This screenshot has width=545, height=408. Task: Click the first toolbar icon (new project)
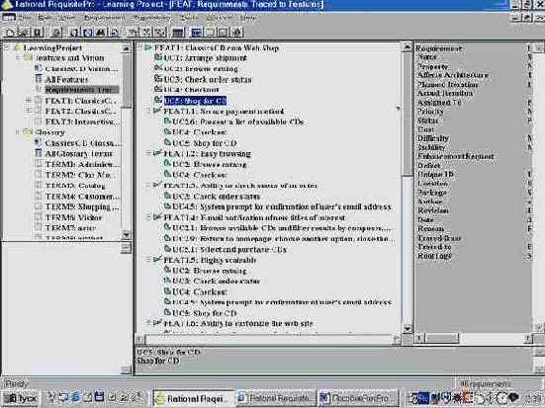coord(9,33)
